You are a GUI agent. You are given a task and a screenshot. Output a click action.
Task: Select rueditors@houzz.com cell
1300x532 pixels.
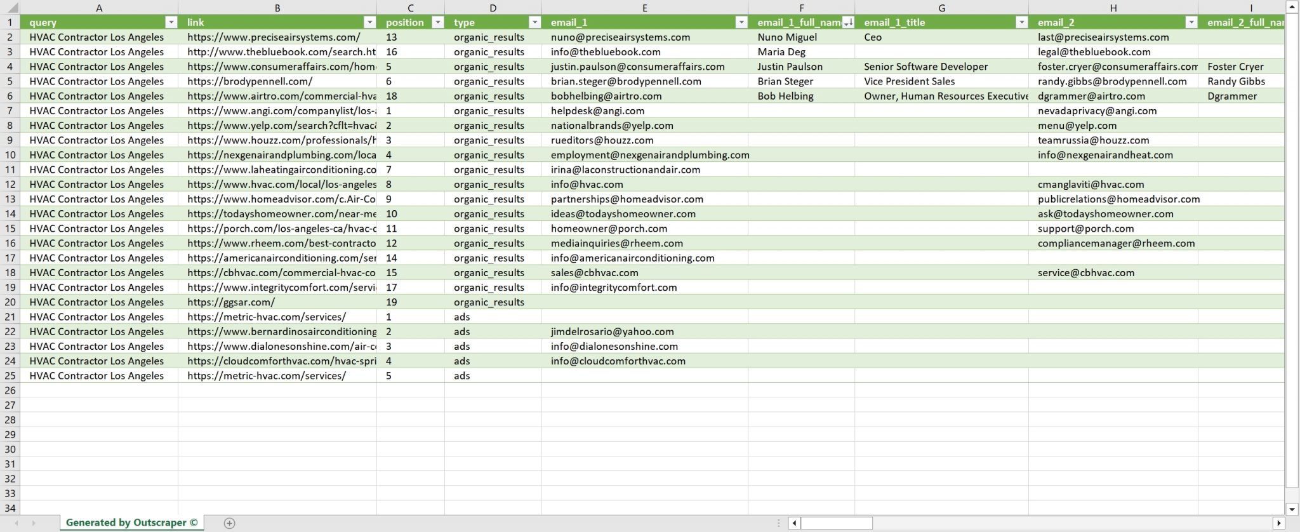pyautogui.click(x=645, y=140)
